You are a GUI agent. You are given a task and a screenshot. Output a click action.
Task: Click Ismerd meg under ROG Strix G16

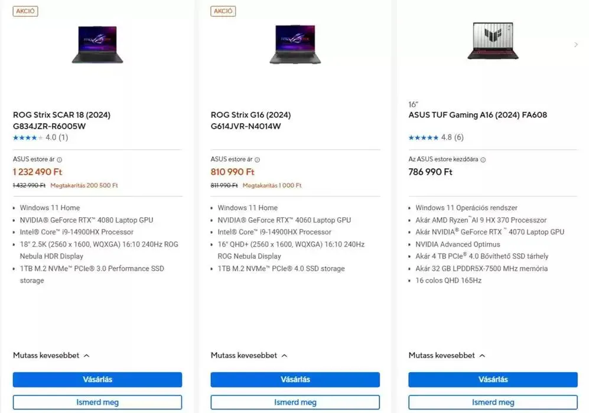point(295,402)
